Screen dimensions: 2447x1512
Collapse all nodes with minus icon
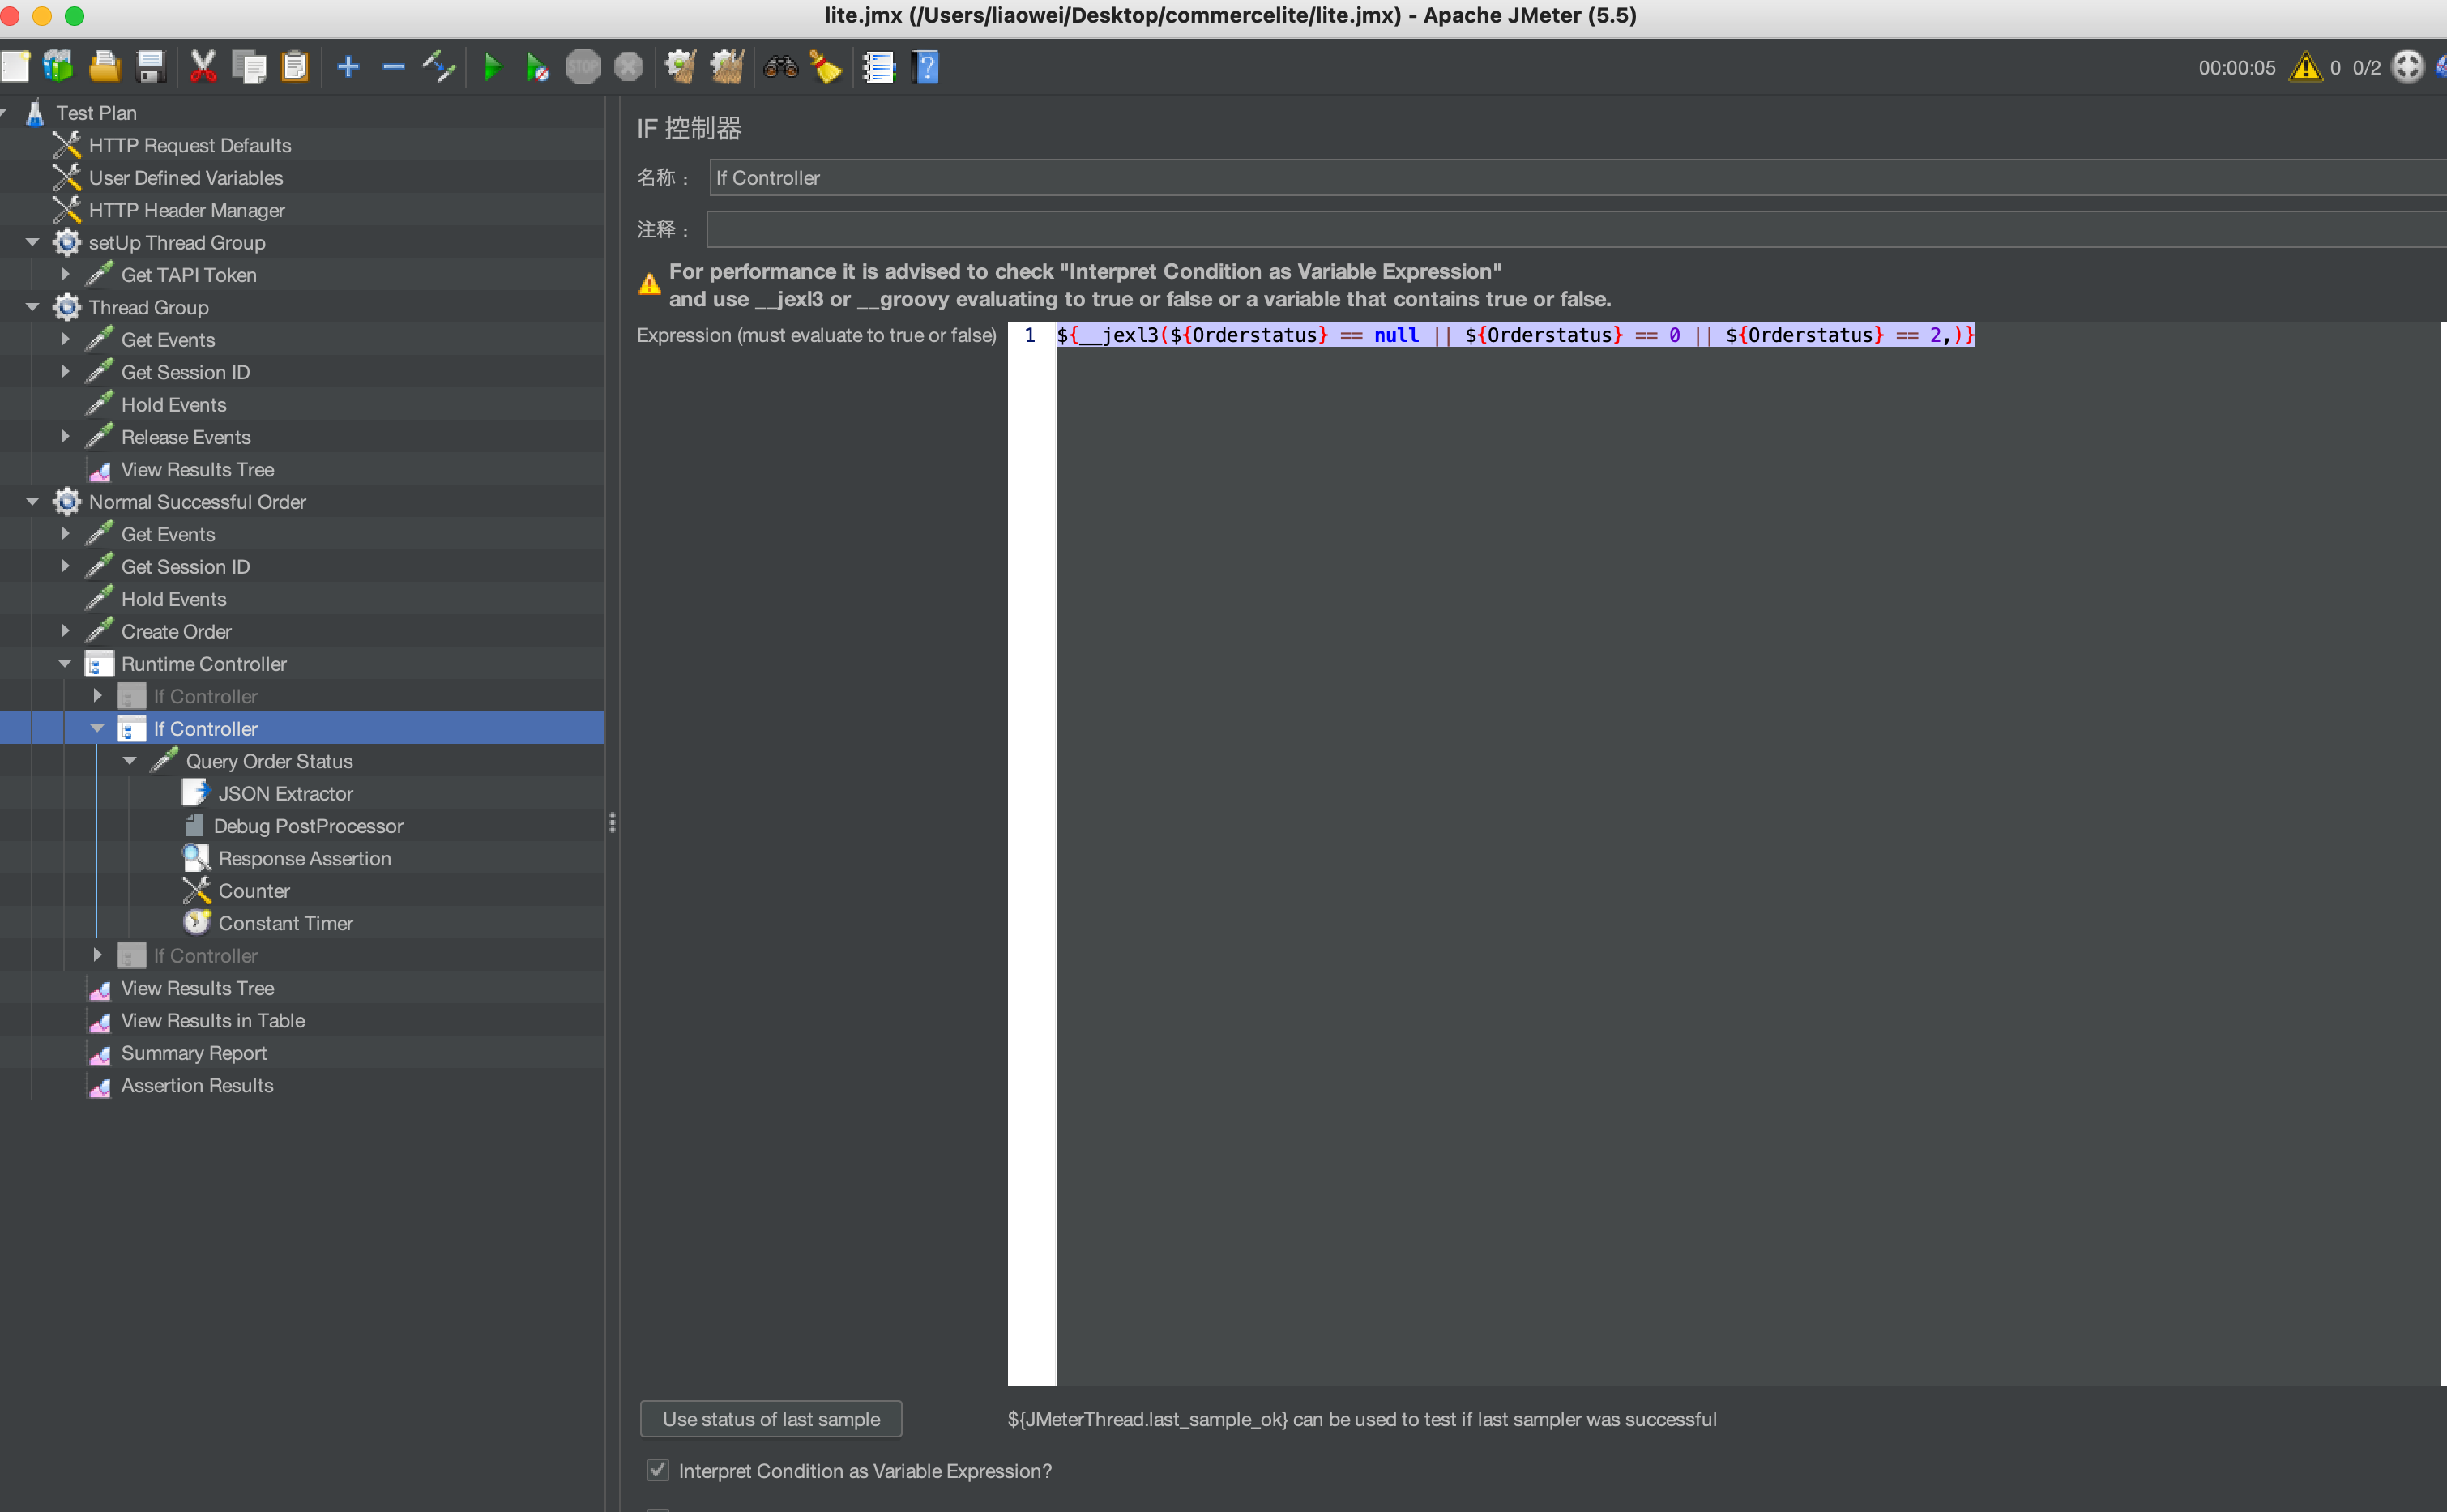click(x=393, y=67)
